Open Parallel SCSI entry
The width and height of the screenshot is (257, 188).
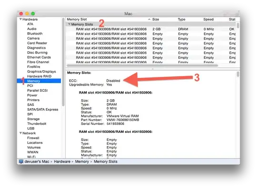tap(38, 90)
